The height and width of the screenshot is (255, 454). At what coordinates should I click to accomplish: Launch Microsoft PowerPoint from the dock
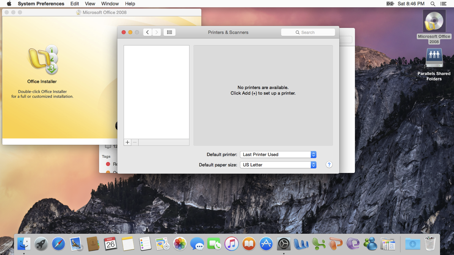[x=336, y=244]
